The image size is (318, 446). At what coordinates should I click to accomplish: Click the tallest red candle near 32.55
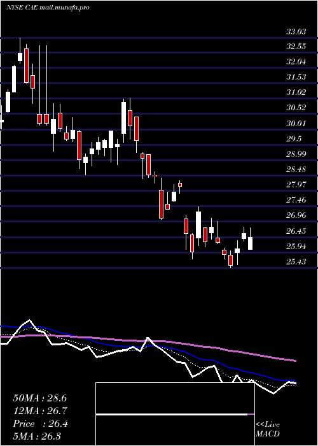(27, 66)
